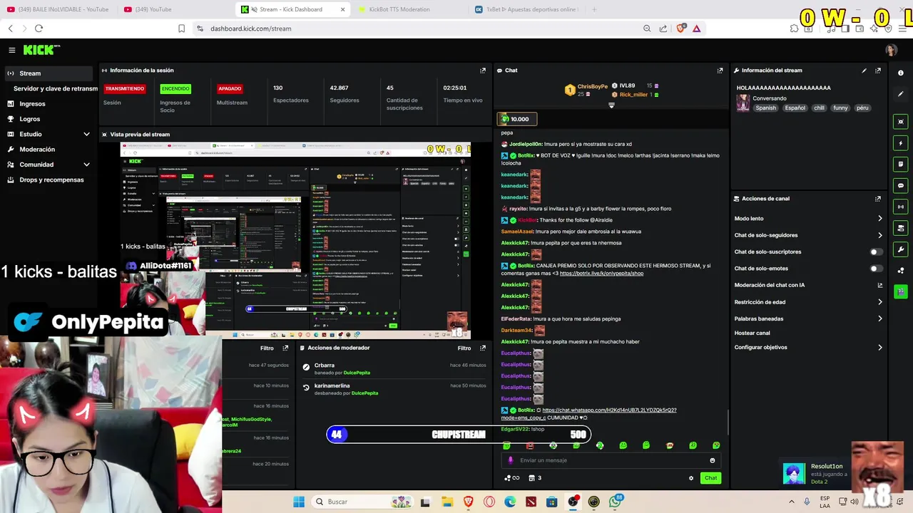Image resolution: width=913 pixels, height=513 pixels.
Task: Toggle Chat de solo-suscriptores switch
Action: pos(876,252)
